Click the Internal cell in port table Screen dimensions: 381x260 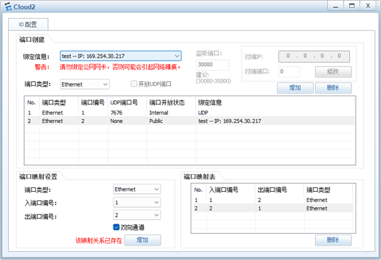pyautogui.click(x=159, y=113)
